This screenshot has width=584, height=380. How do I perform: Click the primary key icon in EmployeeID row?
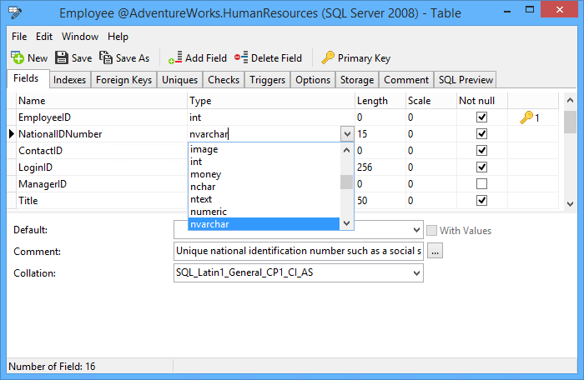[526, 117]
